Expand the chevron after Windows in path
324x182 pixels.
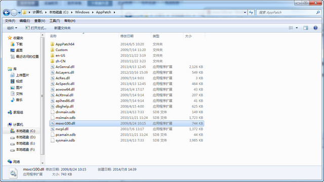pyautogui.click(x=93, y=12)
